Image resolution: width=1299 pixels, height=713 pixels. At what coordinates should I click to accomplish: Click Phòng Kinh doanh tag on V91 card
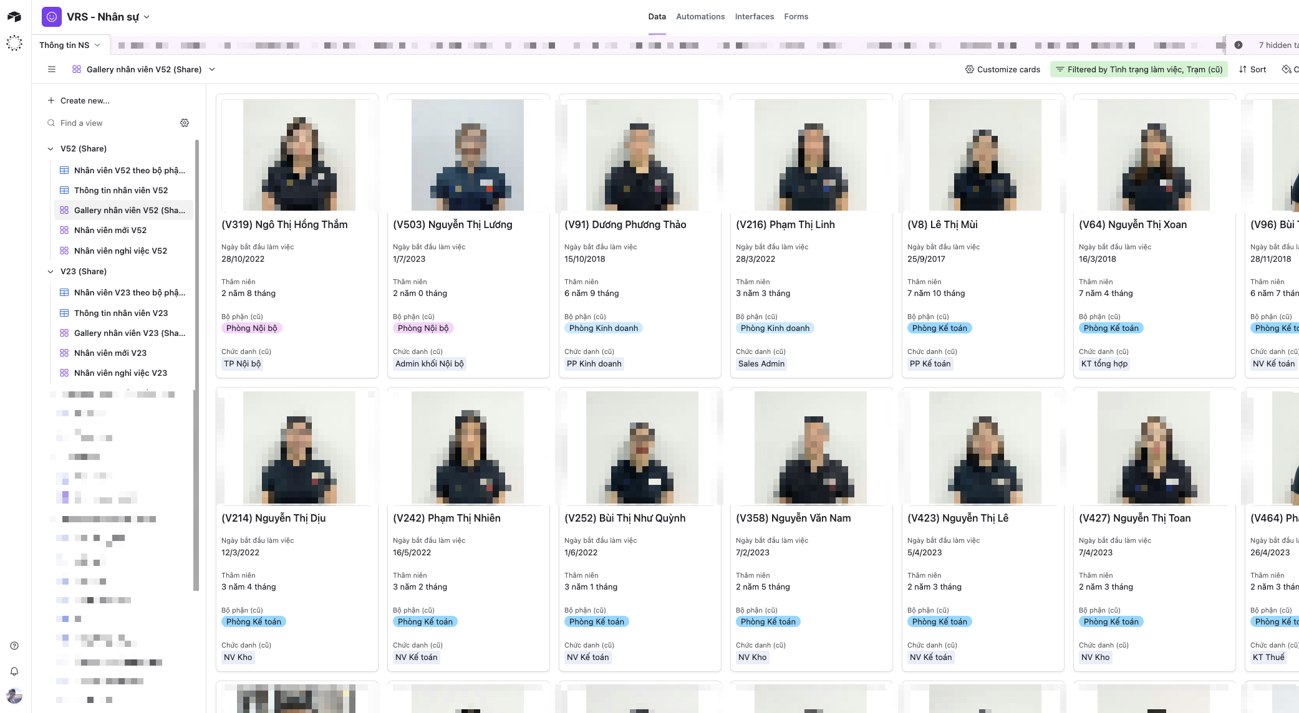604,328
